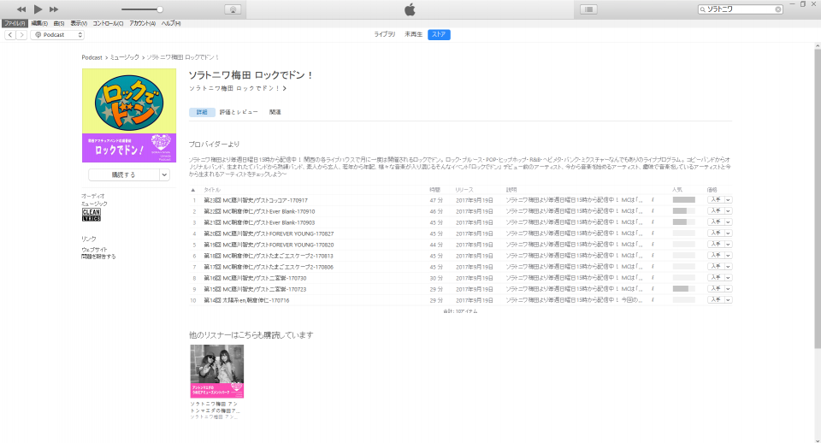The width and height of the screenshot is (821, 443).
Task: Click the リリース column header
Action: click(464, 190)
